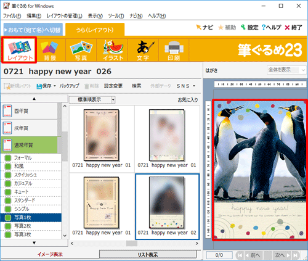Open the イラスト illustration tool
This screenshot has width=308, height=261.
click(x=113, y=51)
